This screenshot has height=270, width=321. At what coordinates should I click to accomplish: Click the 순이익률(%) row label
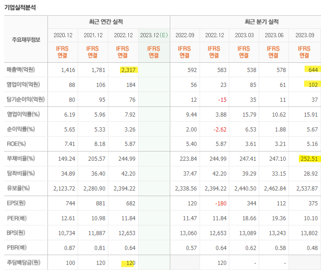tap(20, 129)
